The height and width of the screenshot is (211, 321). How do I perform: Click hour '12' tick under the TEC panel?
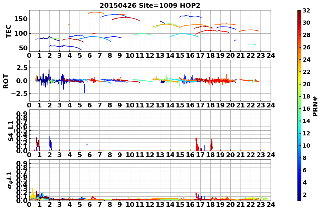pos(150,56)
